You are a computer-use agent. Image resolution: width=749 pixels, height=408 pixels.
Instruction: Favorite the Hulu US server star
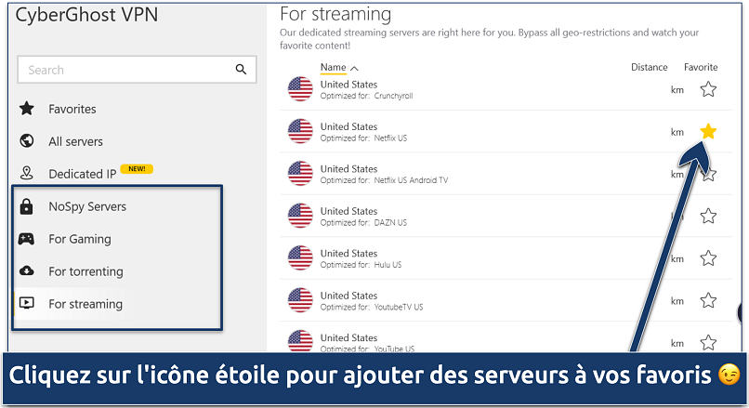click(708, 258)
